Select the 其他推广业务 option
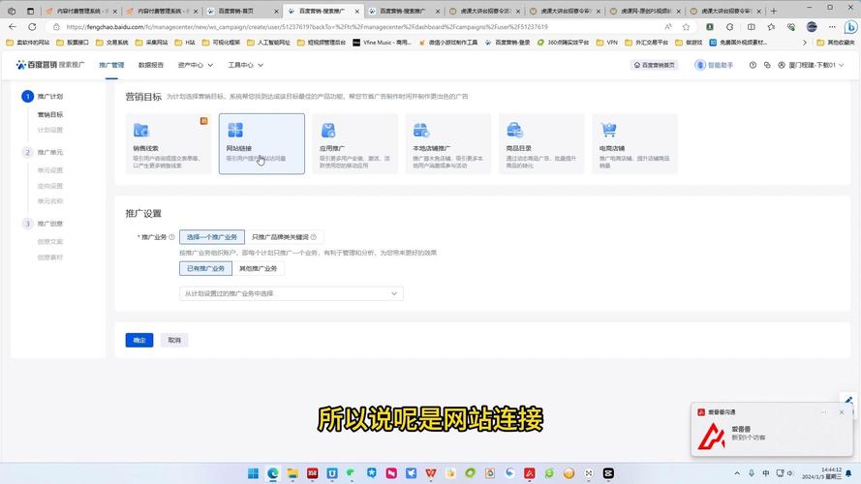 pos(258,268)
